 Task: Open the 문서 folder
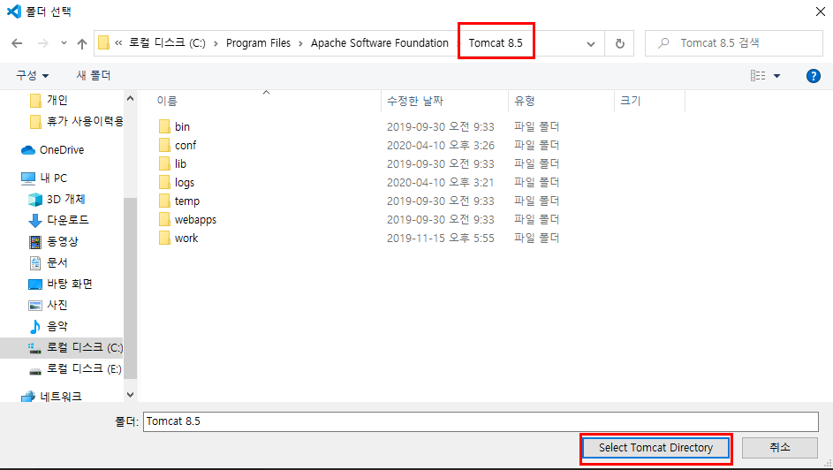pyautogui.click(x=48, y=262)
